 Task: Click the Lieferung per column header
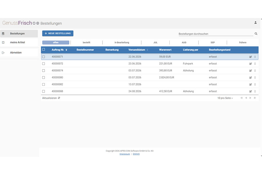(x=190, y=50)
